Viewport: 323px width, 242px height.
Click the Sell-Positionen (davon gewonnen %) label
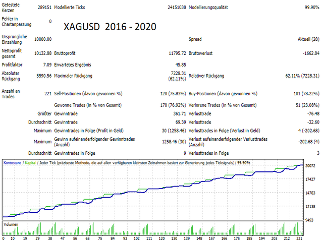pyautogui.click(x=88, y=94)
